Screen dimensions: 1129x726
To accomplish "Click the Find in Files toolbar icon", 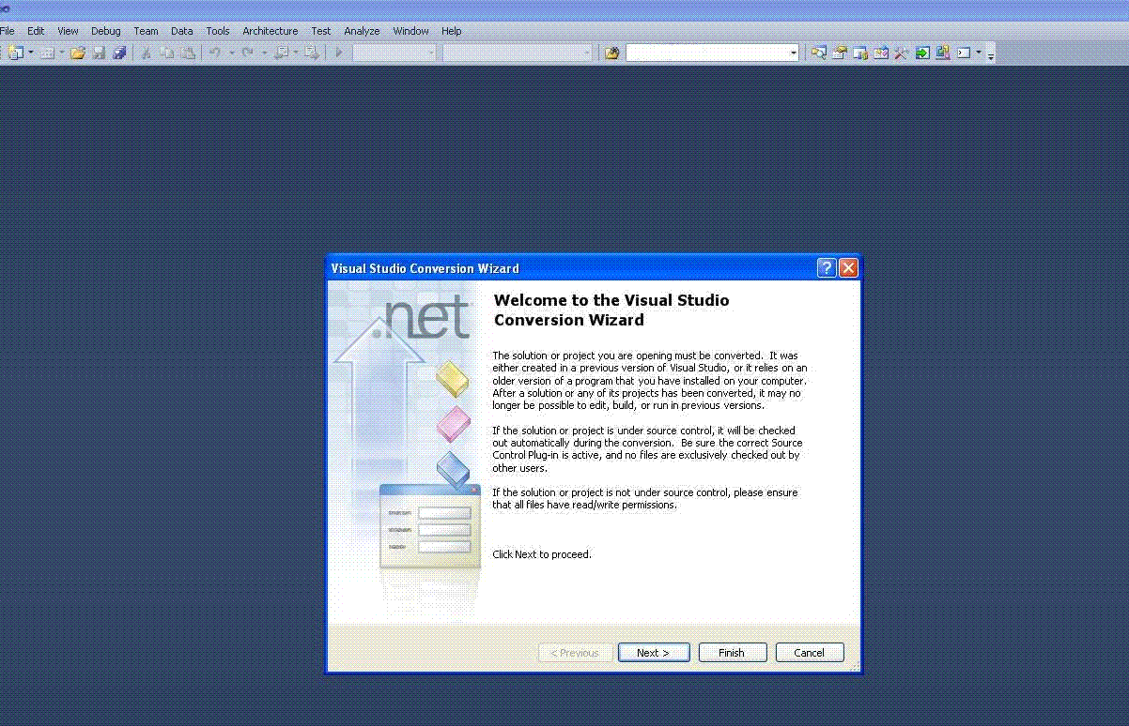I will pyautogui.click(x=612, y=53).
